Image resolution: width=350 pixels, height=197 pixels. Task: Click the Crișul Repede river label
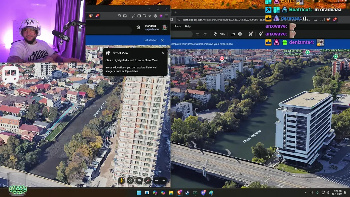252,136
